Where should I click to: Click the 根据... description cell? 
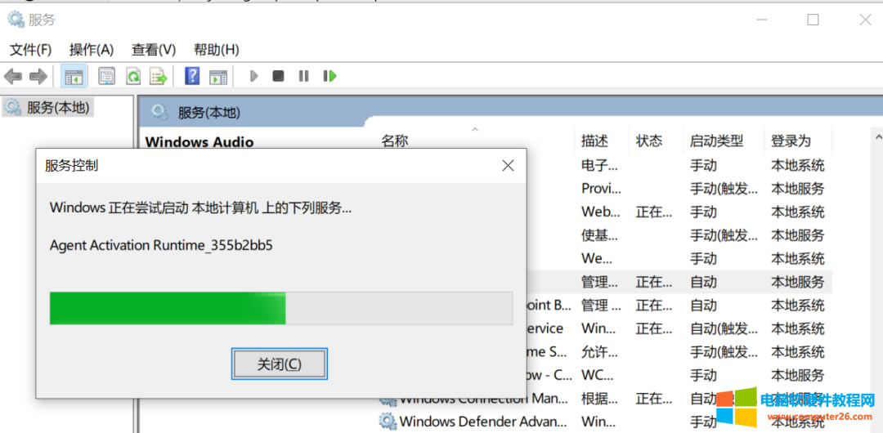coord(600,399)
